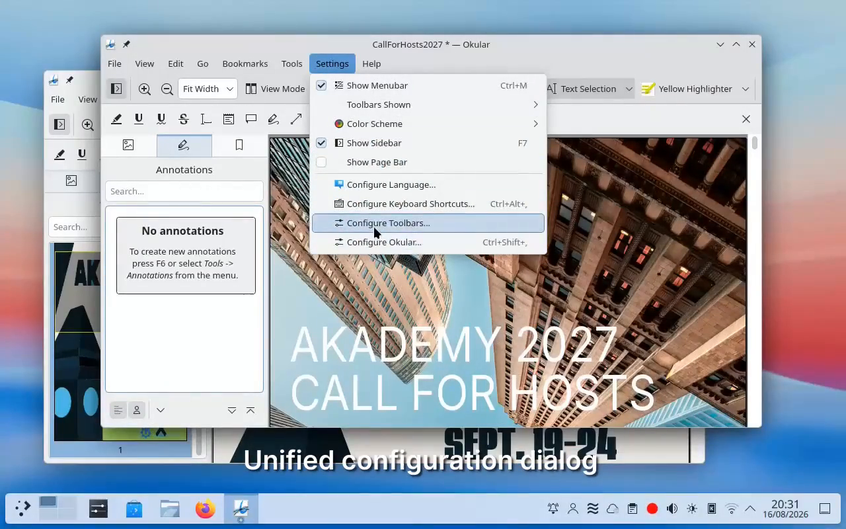This screenshot has height=529, width=846.
Task: Toggle the Show Menubar checkbox
Action: (x=321, y=85)
